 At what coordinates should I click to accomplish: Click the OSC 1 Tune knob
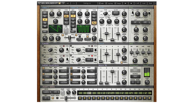[52, 14]
